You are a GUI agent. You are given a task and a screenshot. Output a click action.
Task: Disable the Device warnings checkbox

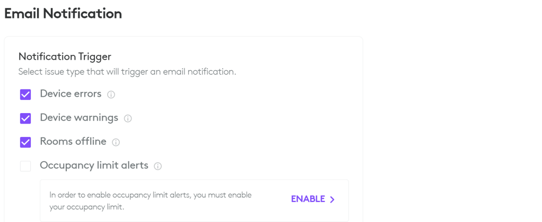pos(25,118)
